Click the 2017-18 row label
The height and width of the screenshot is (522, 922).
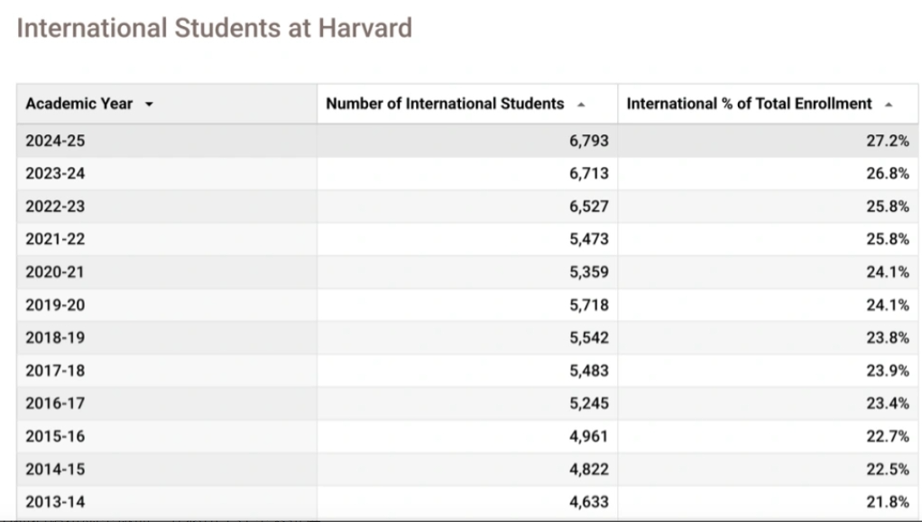[55, 371]
